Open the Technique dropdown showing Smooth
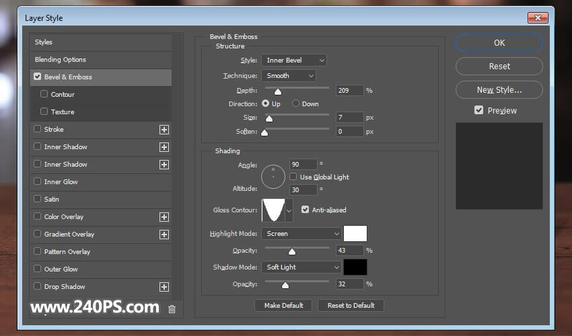 (x=289, y=75)
